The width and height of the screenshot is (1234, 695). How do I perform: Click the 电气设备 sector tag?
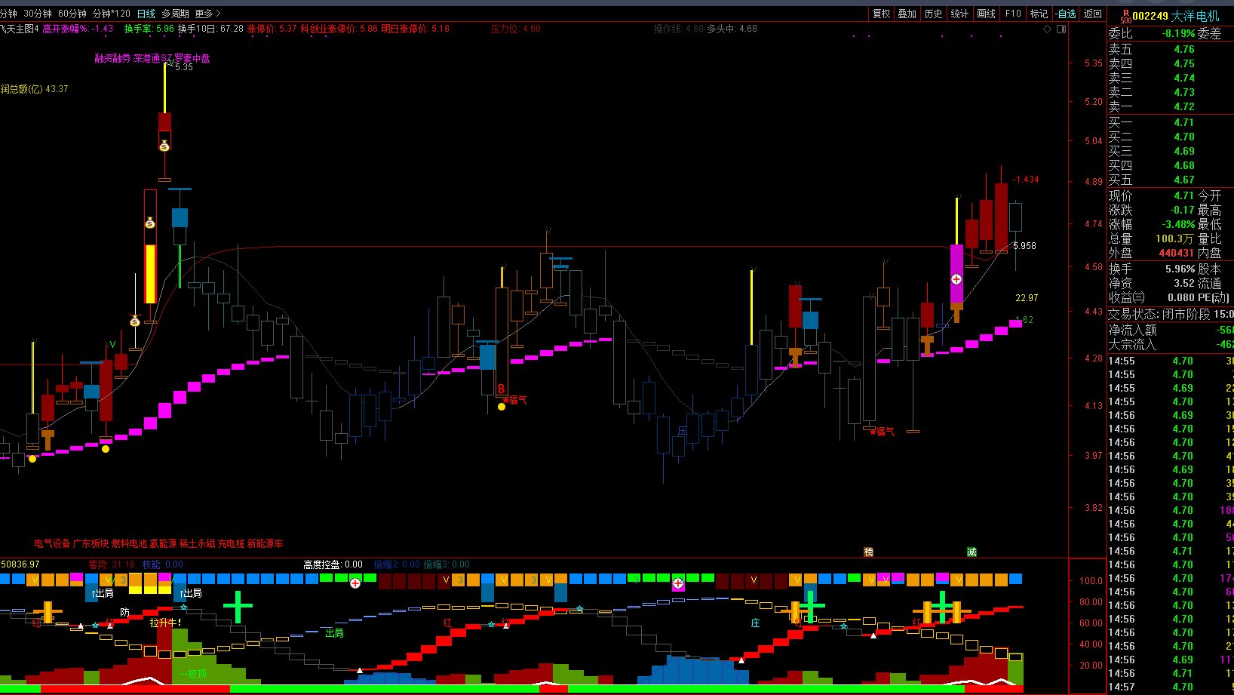(x=52, y=543)
